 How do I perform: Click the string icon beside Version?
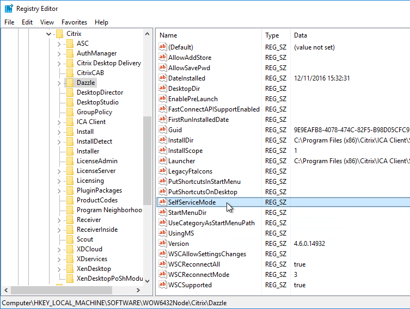pyautogui.click(x=163, y=243)
